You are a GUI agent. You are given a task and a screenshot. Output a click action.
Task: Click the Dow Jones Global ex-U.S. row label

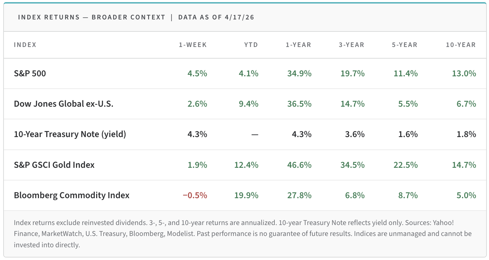tap(64, 104)
